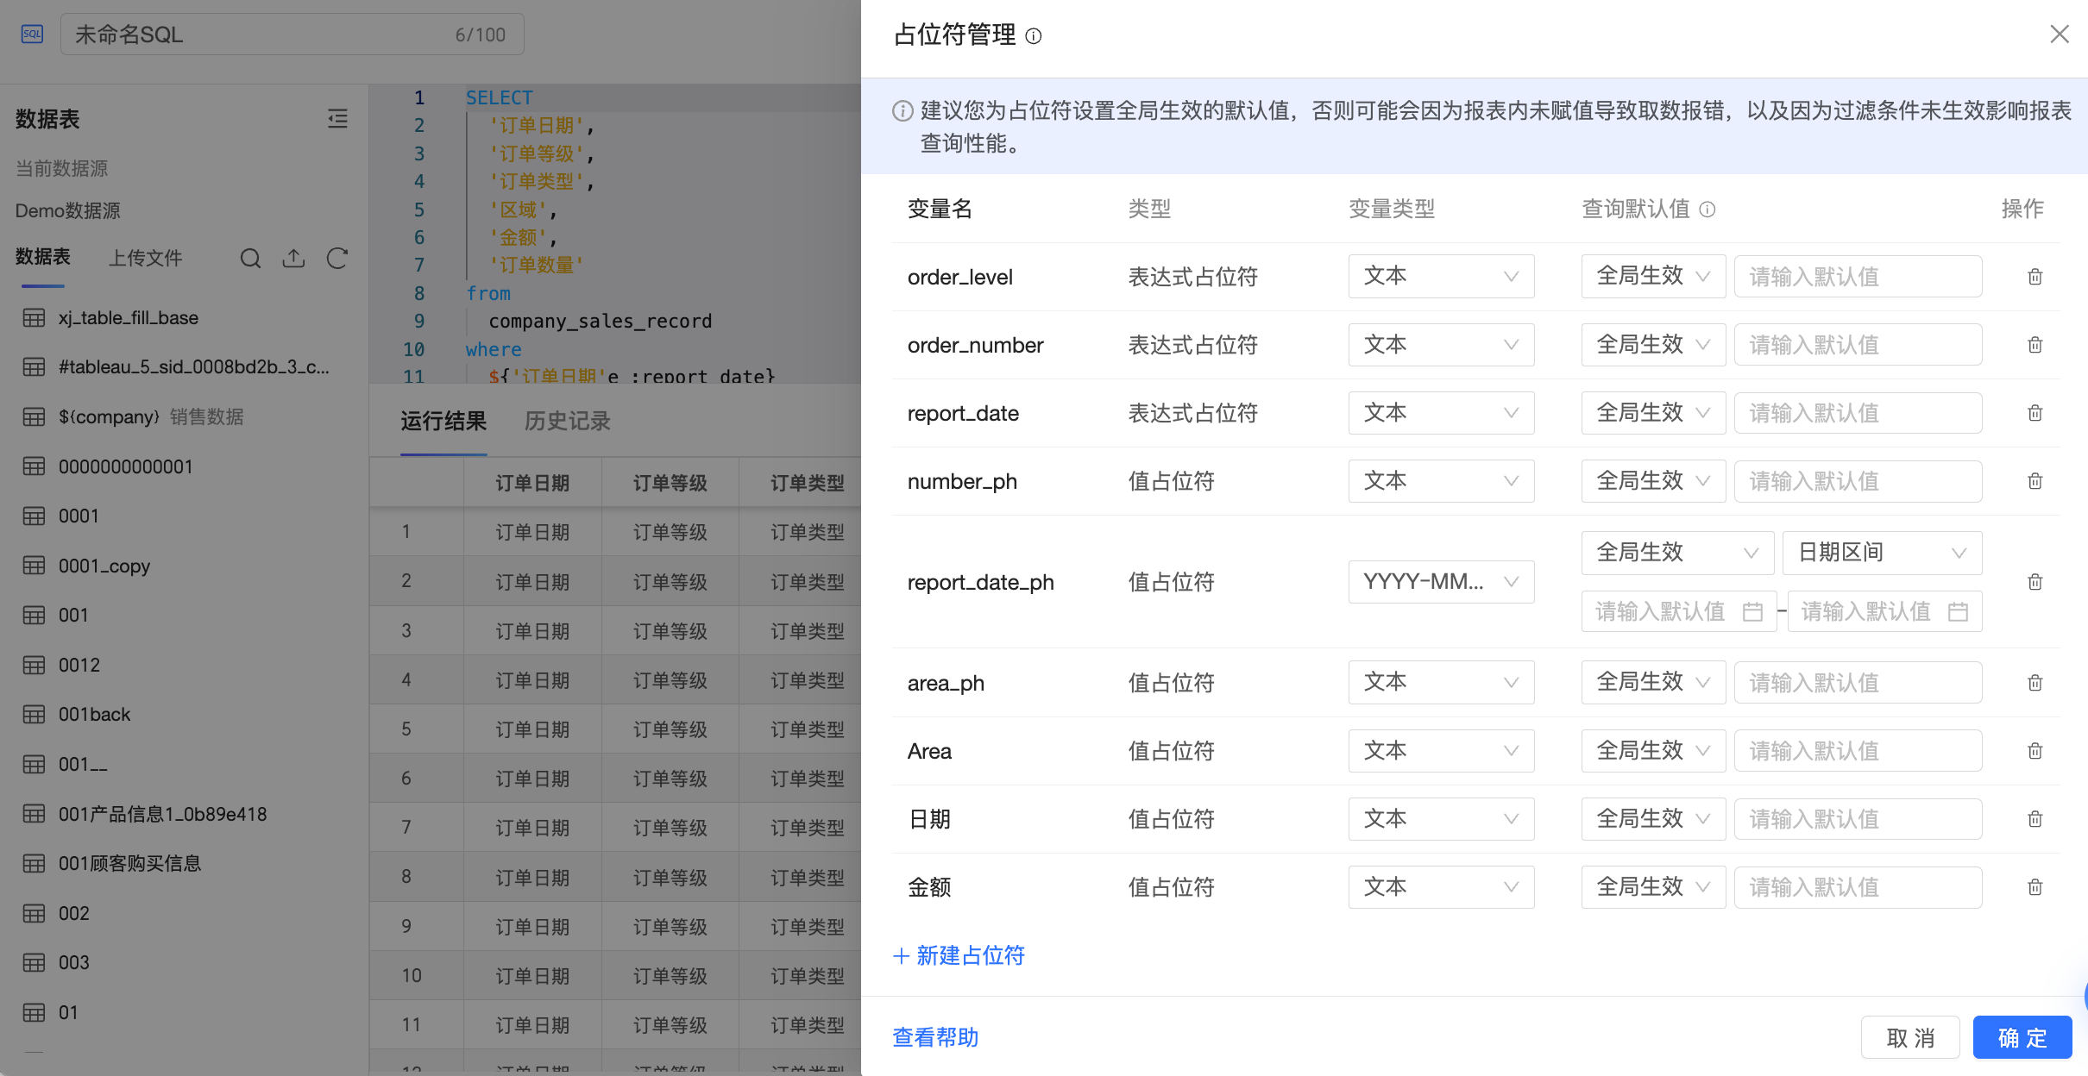Close the placeholder management panel

click(x=2060, y=34)
